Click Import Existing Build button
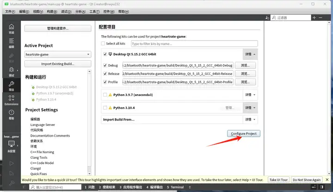 58,64
